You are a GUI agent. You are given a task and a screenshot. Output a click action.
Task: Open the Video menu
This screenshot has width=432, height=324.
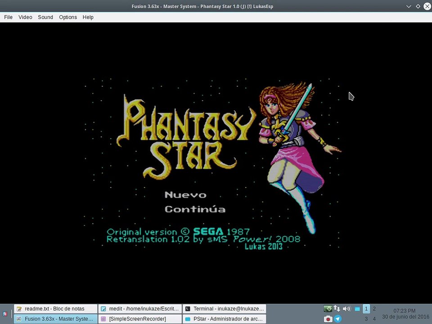tap(25, 17)
